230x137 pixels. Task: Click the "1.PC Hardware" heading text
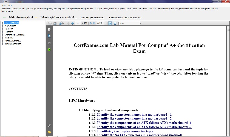tap(82, 100)
